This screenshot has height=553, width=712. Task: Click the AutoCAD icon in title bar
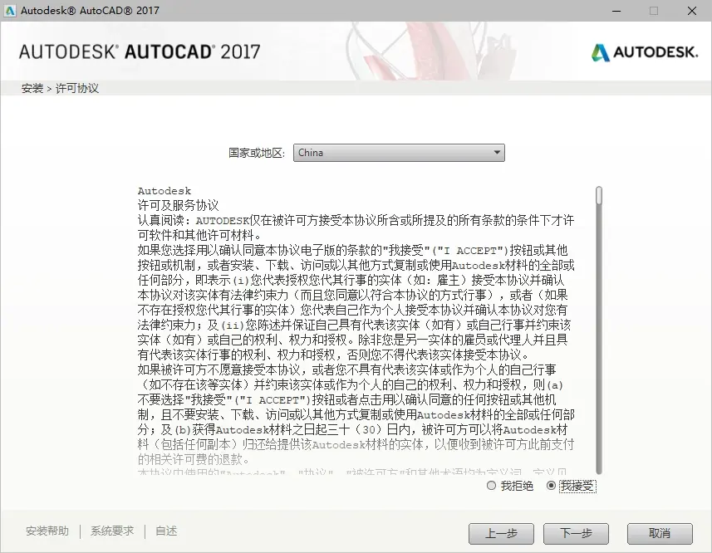click(x=10, y=11)
